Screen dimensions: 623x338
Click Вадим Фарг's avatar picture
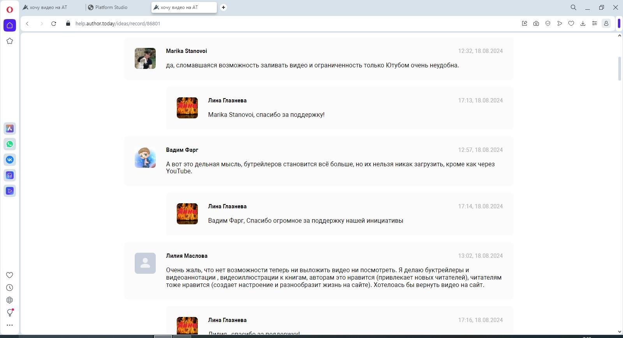(145, 157)
